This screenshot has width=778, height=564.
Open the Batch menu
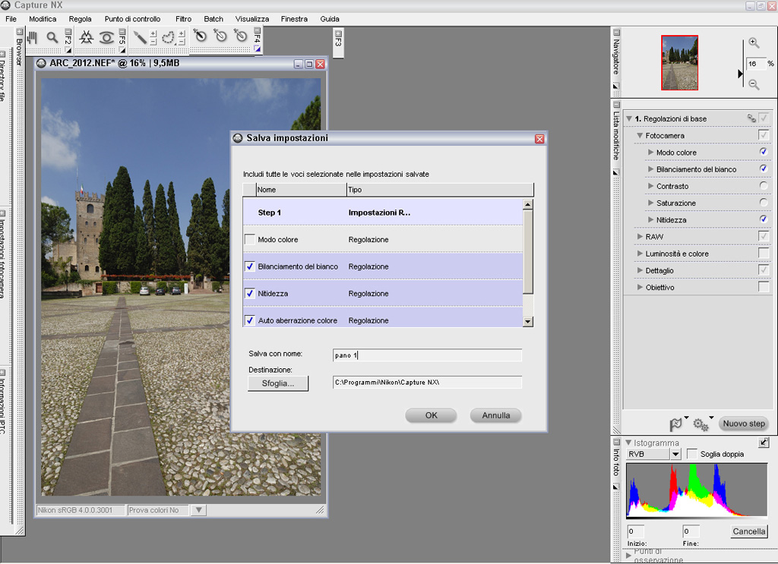213,19
